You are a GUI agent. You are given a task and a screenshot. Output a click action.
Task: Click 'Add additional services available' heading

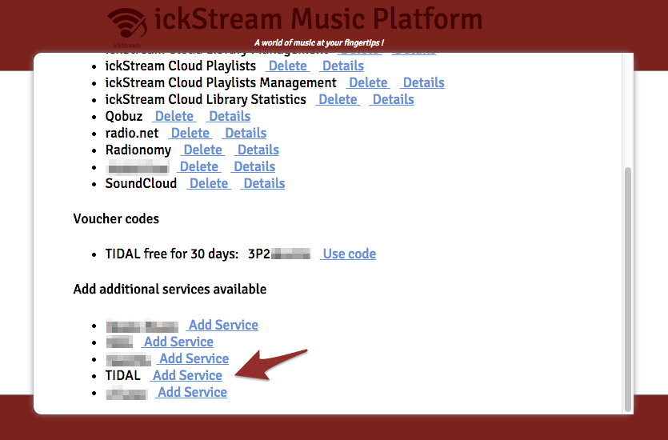click(170, 290)
